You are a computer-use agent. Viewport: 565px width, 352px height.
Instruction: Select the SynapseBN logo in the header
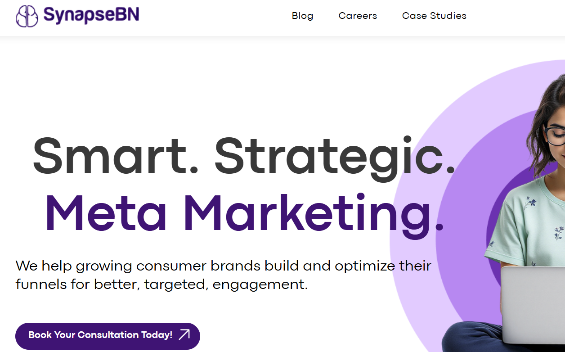pos(76,15)
